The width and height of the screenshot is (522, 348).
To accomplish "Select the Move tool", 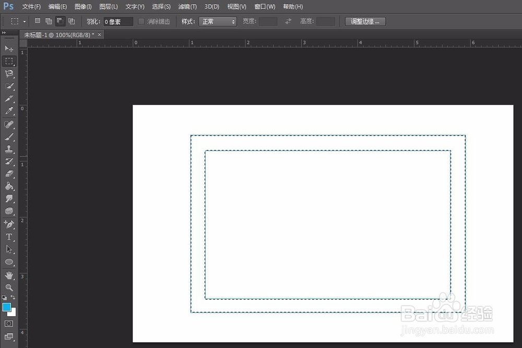I will click(9, 49).
